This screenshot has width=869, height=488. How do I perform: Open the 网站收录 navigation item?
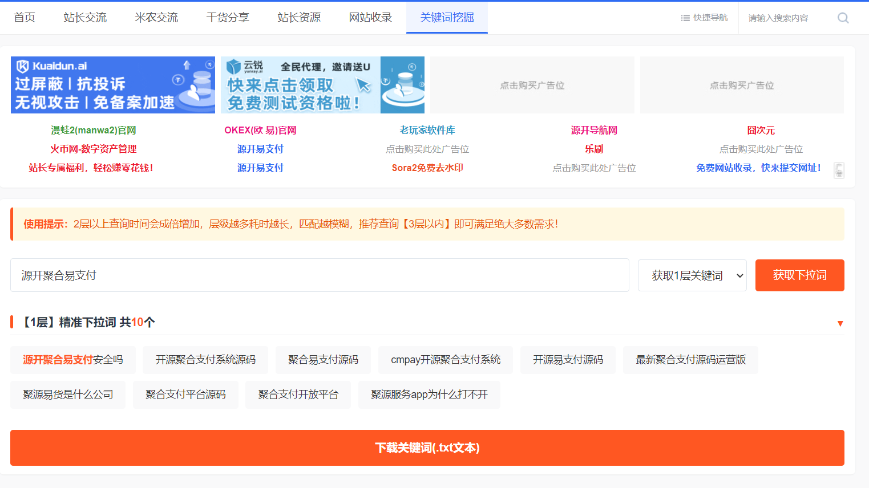[x=370, y=18]
